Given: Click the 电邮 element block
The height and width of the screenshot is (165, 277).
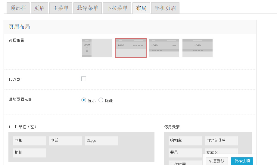Looking at the screenshot, I should 30,141.
